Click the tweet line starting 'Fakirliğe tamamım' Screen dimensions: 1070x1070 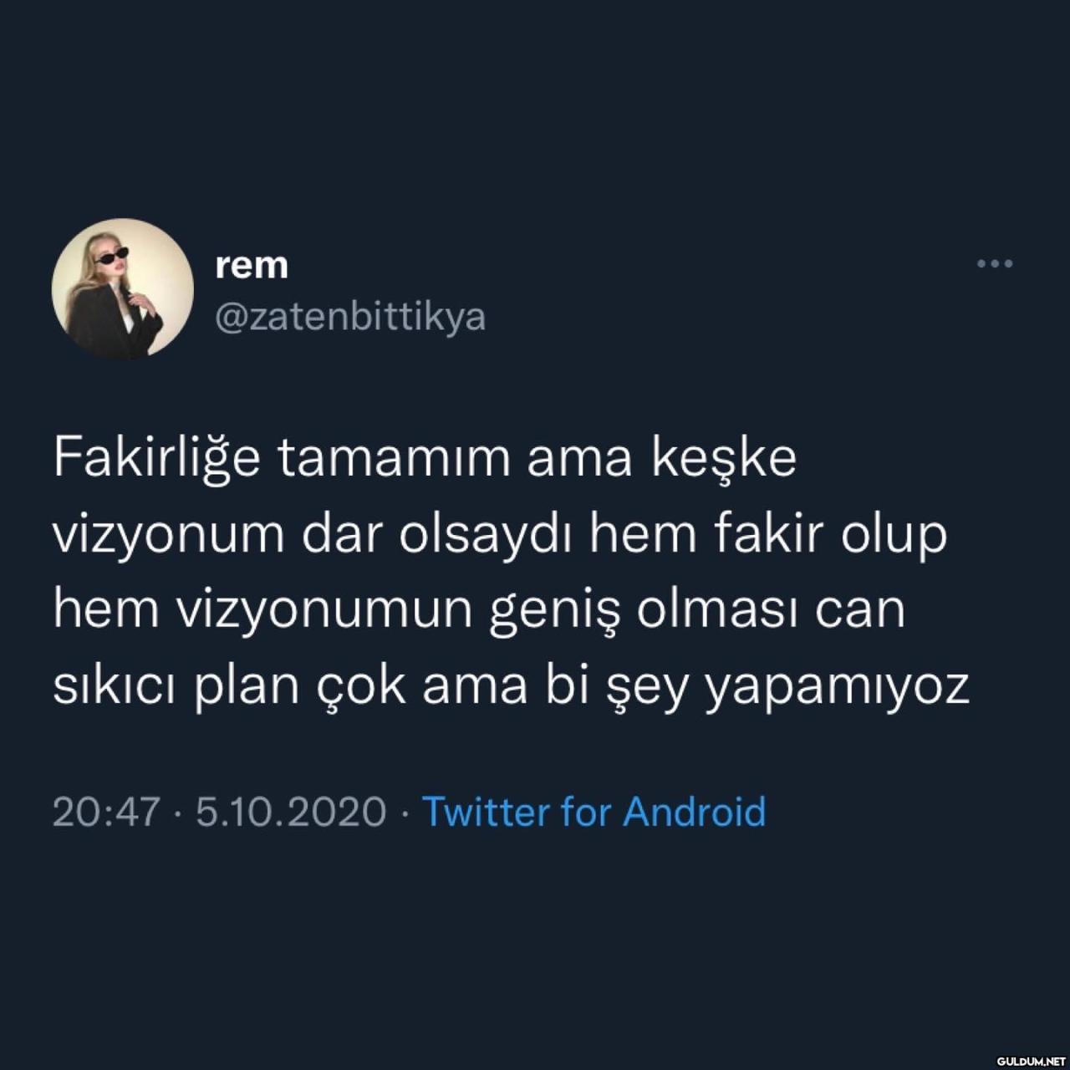point(425,460)
